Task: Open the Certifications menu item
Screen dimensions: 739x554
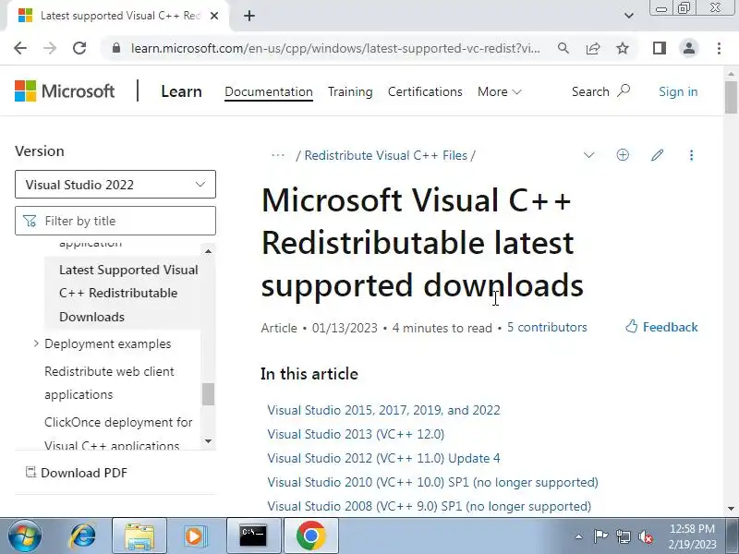Action: click(x=425, y=91)
